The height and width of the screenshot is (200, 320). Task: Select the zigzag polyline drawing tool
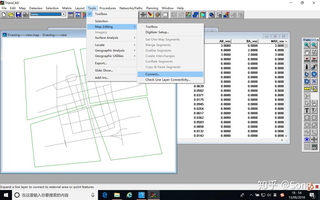pyautogui.click(x=307, y=132)
